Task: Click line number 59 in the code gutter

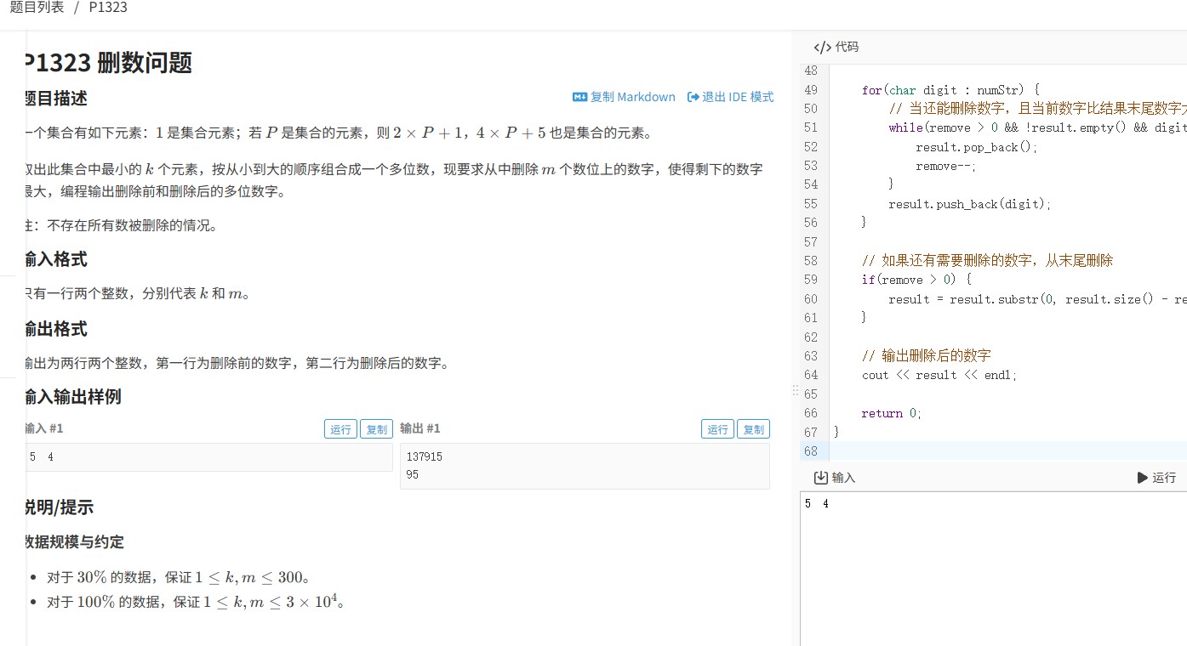Action: [810, 280]
